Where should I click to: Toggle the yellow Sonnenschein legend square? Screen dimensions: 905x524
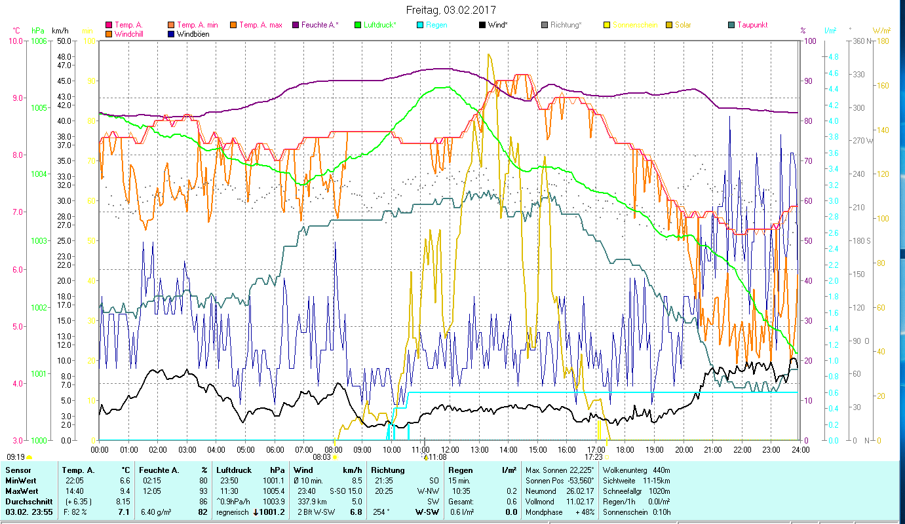607,26
